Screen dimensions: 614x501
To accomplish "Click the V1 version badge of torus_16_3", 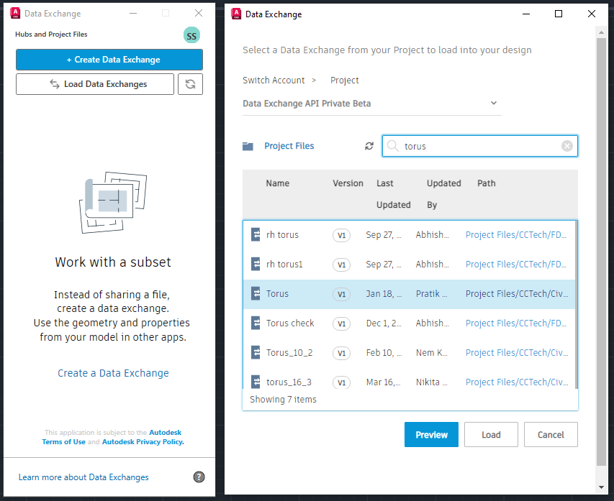I will [x=341, y=382].
